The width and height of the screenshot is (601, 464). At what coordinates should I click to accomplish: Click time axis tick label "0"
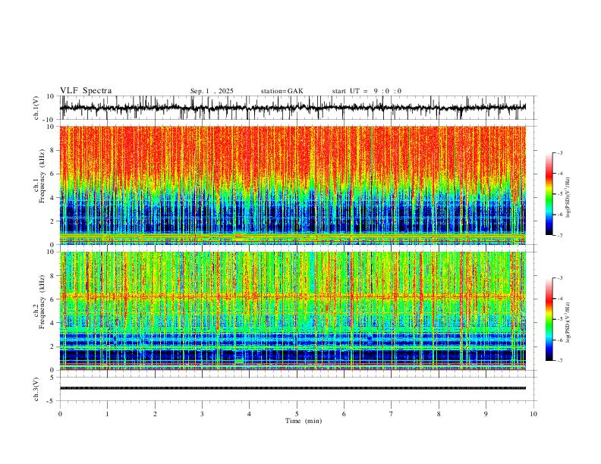[60, 414]
